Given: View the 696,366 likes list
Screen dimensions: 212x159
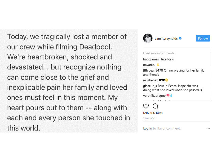Looking at the screenshot, I should click(153, 113).
